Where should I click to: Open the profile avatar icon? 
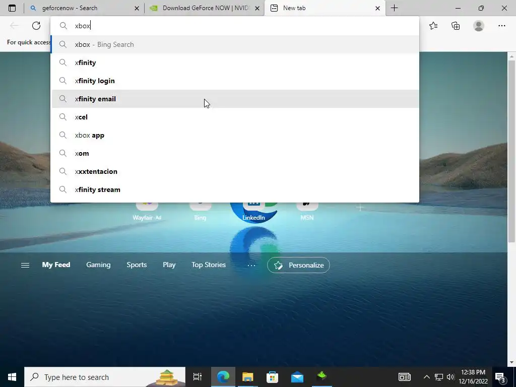[479, 26]
